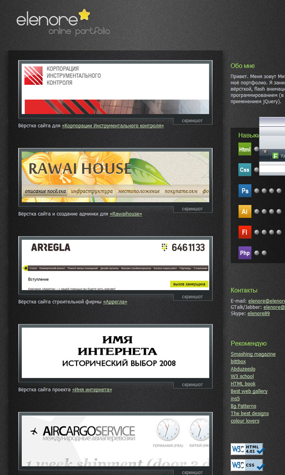The width and height of the screenshot is (285, 475).
Task: Click the Рекомендую heading
Action: click(x=248, y=343)
